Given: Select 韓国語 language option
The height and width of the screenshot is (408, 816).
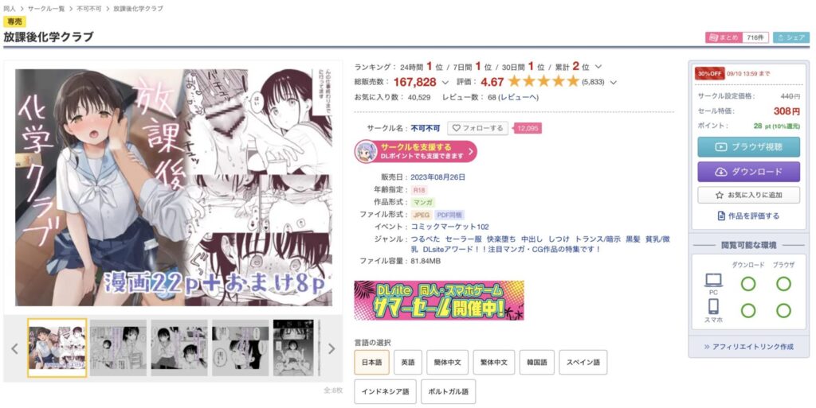Looking at the screenshot, I should point(537,363).
